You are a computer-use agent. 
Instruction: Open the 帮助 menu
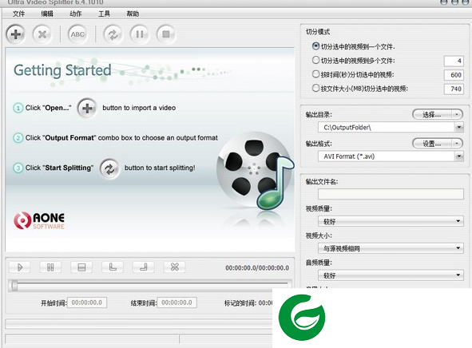[x=133, y=14]
